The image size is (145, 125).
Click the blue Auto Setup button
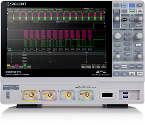coord(132,5)
